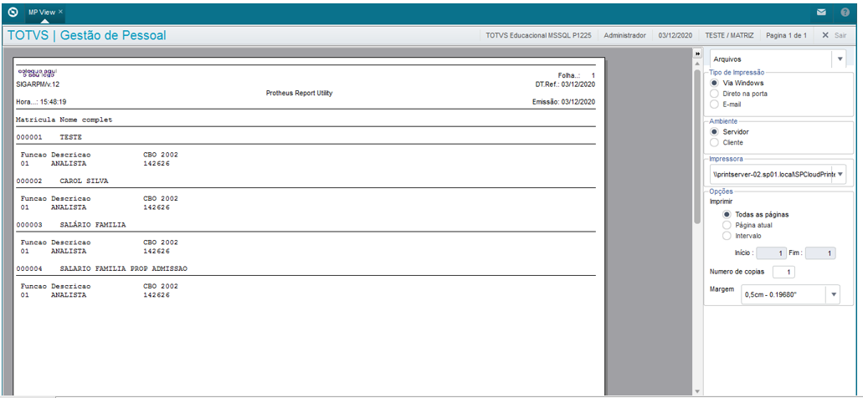863x398 pixels.
Task: Close the MP View tab
Action: 60,12
